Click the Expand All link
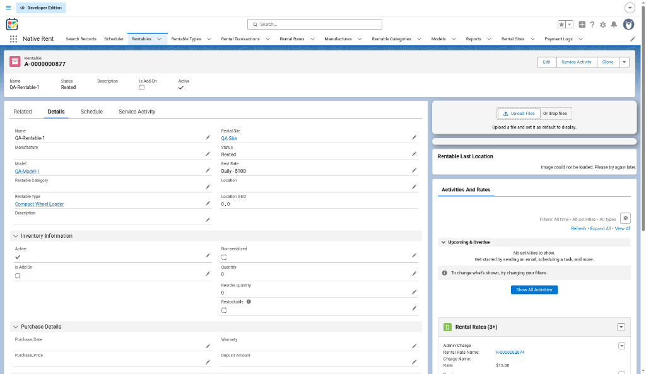The height and width of the screenshot is (374, 646). click(601, 228)
